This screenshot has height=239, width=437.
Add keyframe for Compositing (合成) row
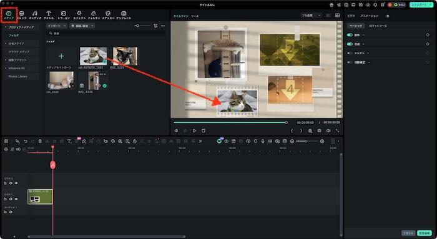(428, 44)
